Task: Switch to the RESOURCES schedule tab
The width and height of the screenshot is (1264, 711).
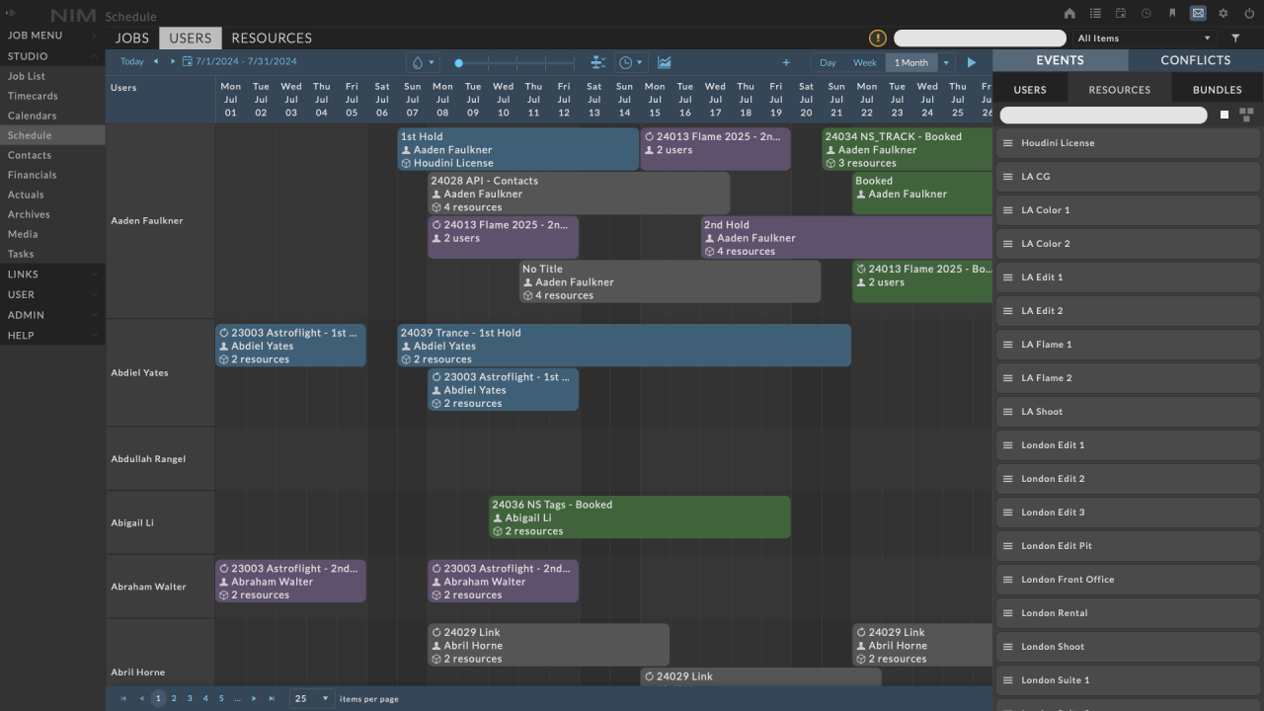Action: click(272, 39)
